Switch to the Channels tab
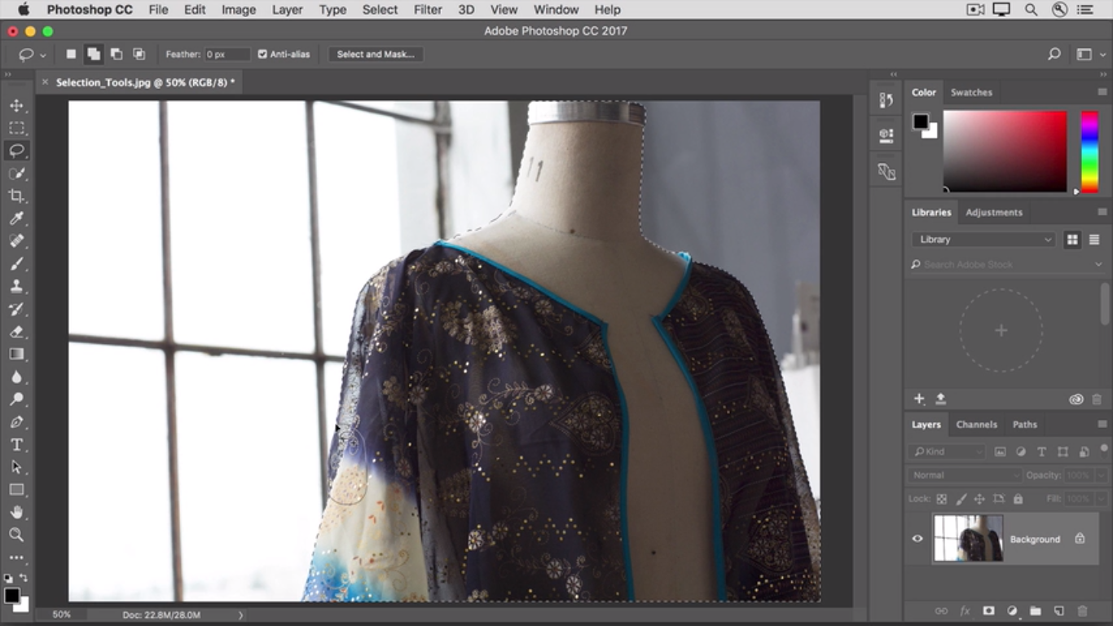The height and width of the screenshot is (626, 1113). click(x=976, y=425)
